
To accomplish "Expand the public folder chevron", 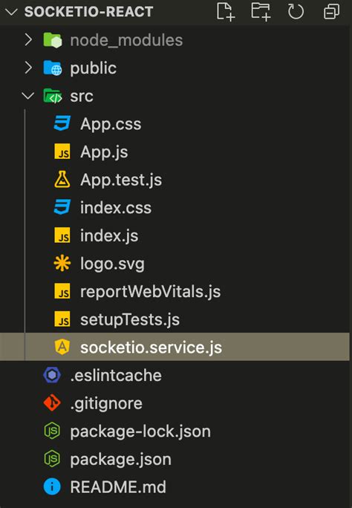I will (x=28, y=68).
